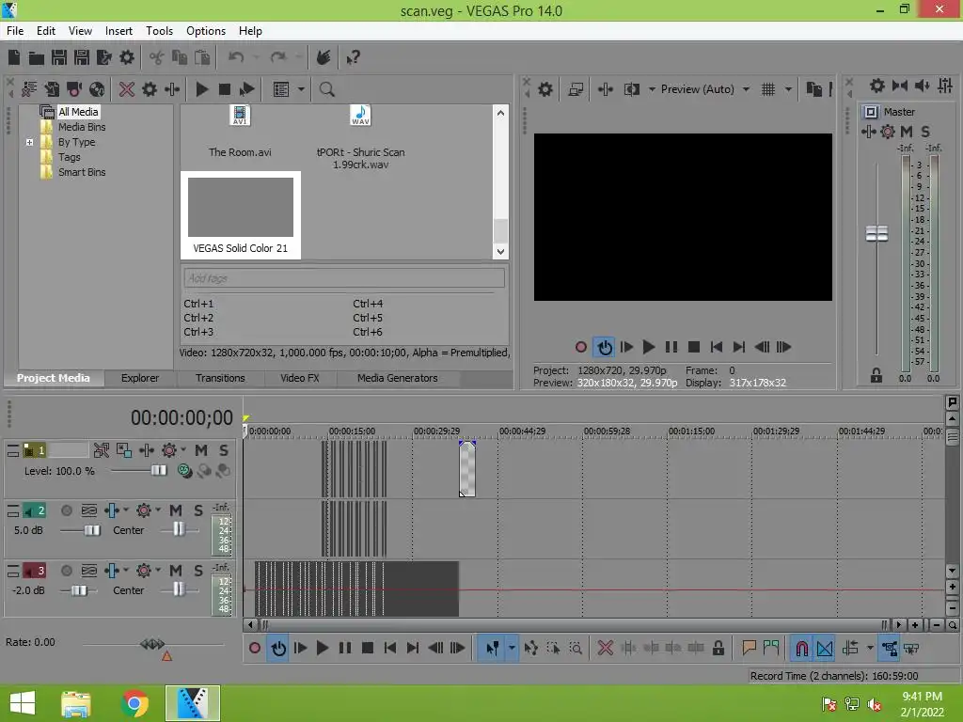Stop playback in timeline transport
This screenshot has width=963, height=722.
click(x=368, y=649)
